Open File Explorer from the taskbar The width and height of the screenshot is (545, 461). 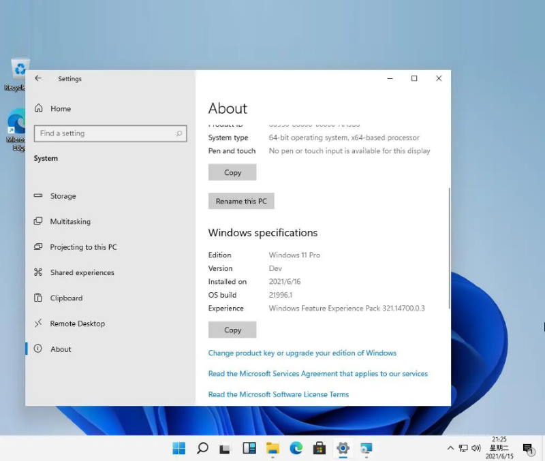point(272,448)
